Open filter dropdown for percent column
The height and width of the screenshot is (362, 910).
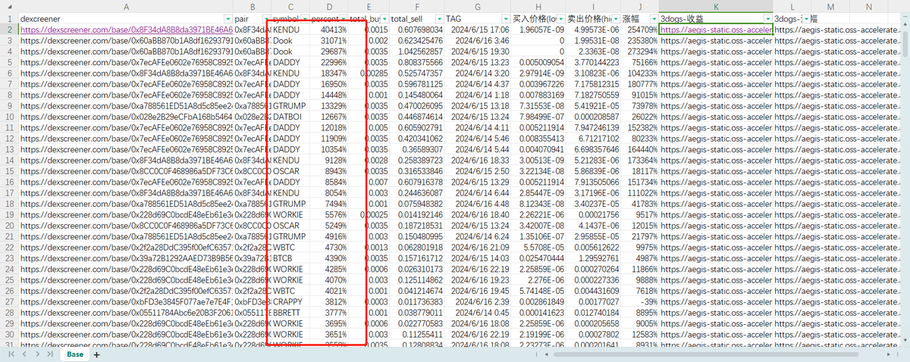coord(344,17)
